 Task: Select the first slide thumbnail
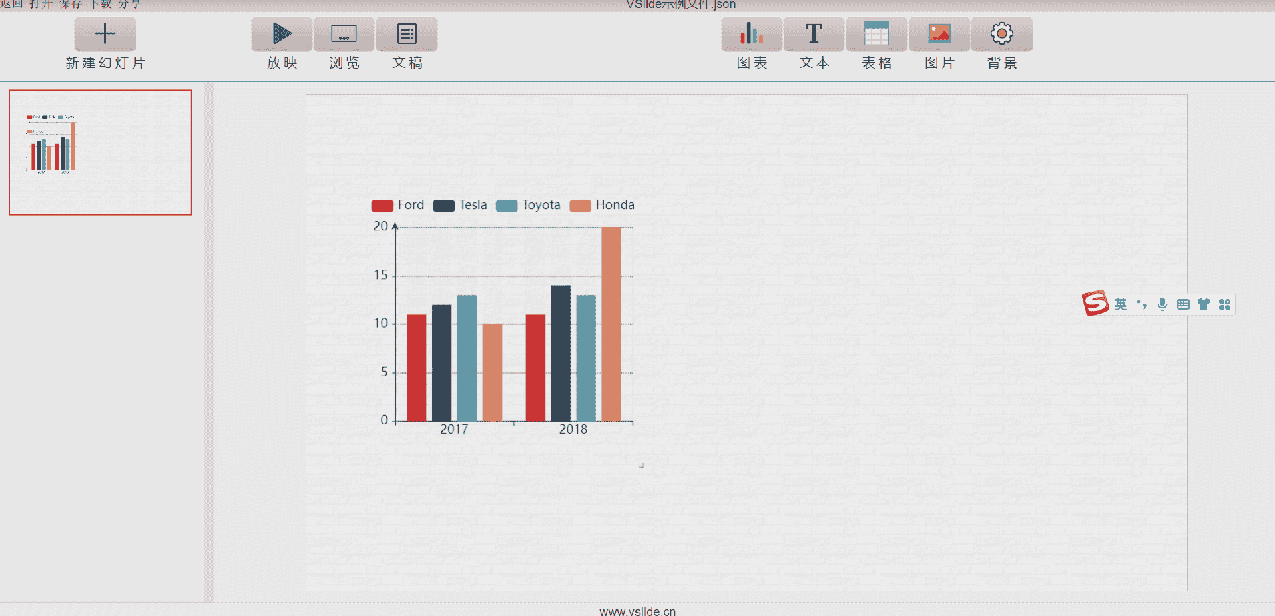[100, 152]
